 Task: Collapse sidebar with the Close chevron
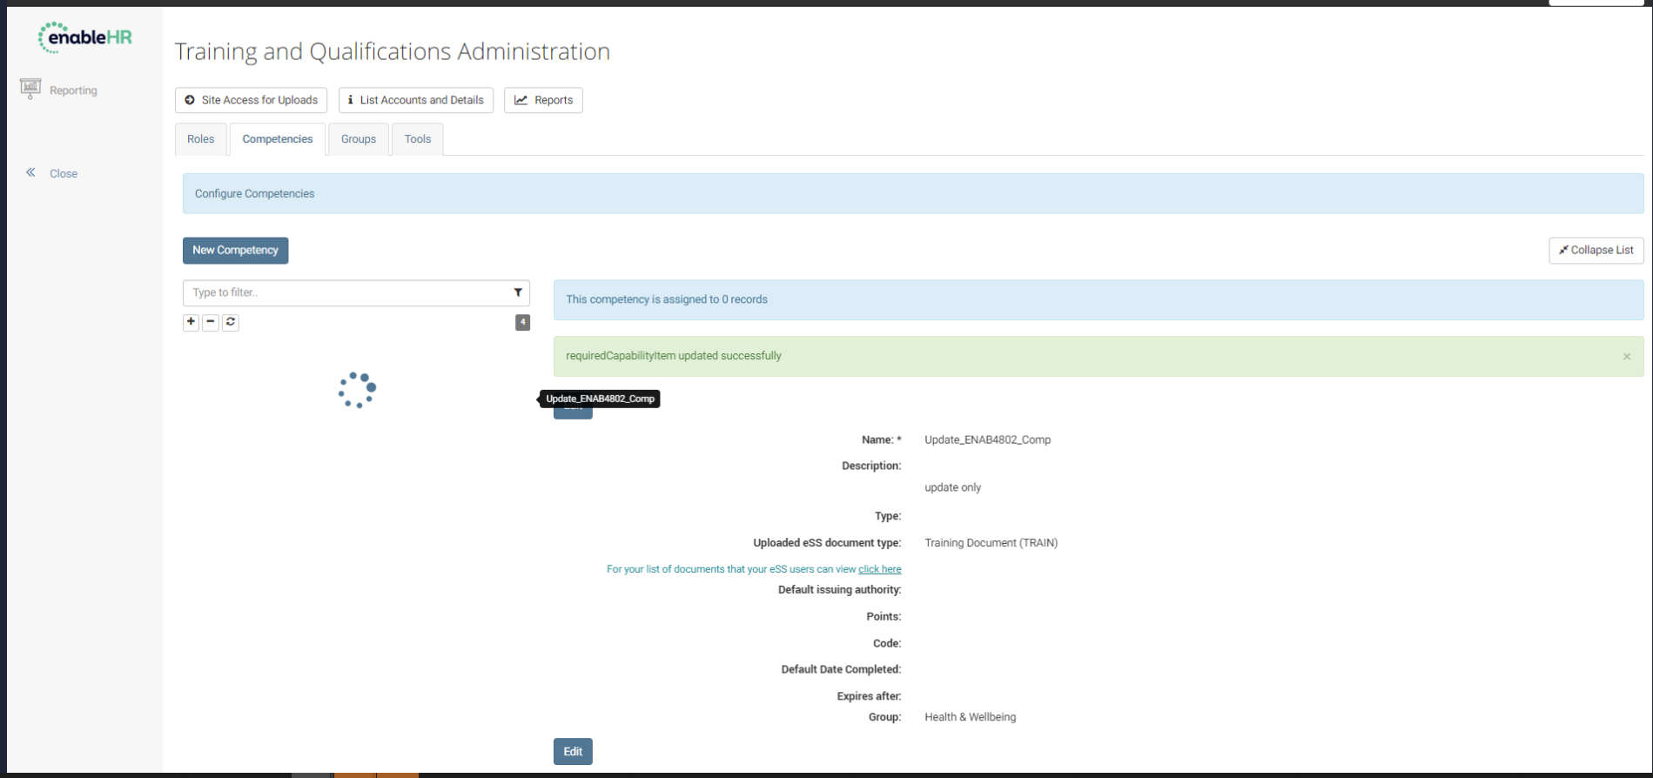30,172
